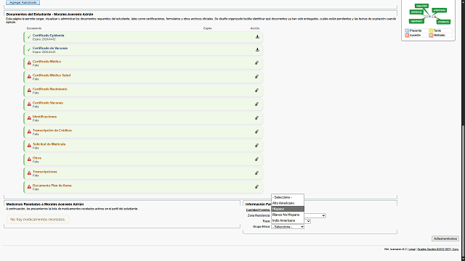Open the Documento Plan de Aarse link

52,186
